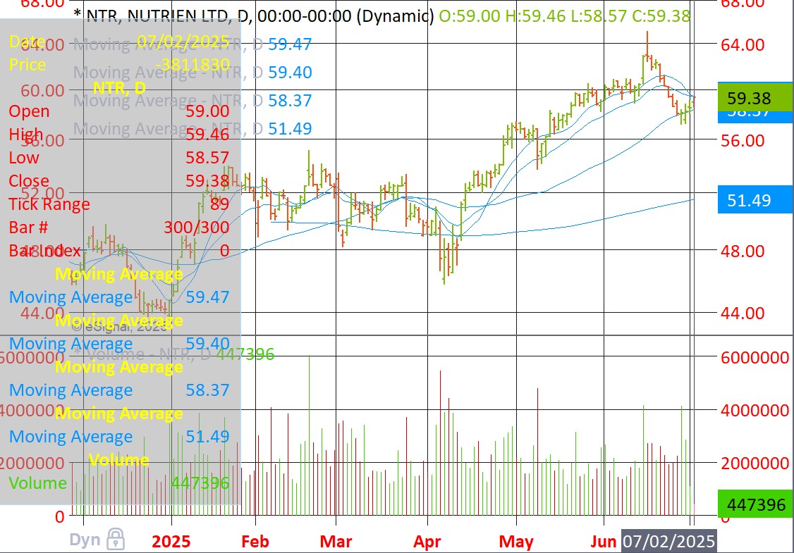Click the May label on the time axis

pyautogui.click(x=516, y=541)
